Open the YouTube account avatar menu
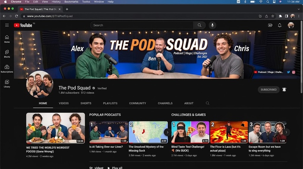Viewport: 303px width, 169px height. pyautogui.click(x=291, y=25)
